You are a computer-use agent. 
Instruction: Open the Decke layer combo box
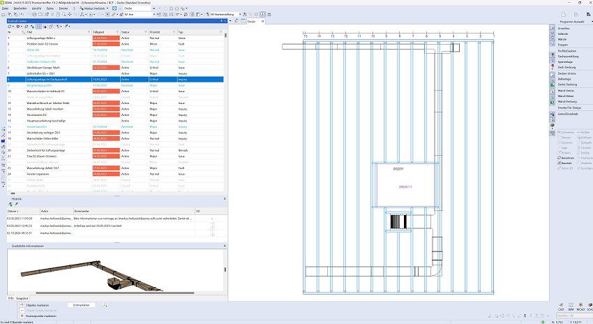[x=140, y=8]
